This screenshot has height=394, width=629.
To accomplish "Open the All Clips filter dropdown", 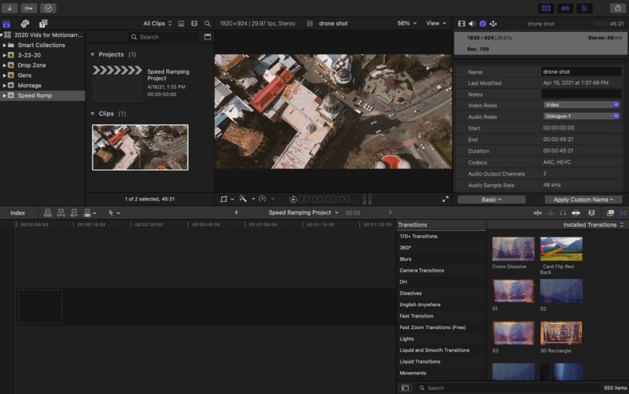I will click(157, 23).
